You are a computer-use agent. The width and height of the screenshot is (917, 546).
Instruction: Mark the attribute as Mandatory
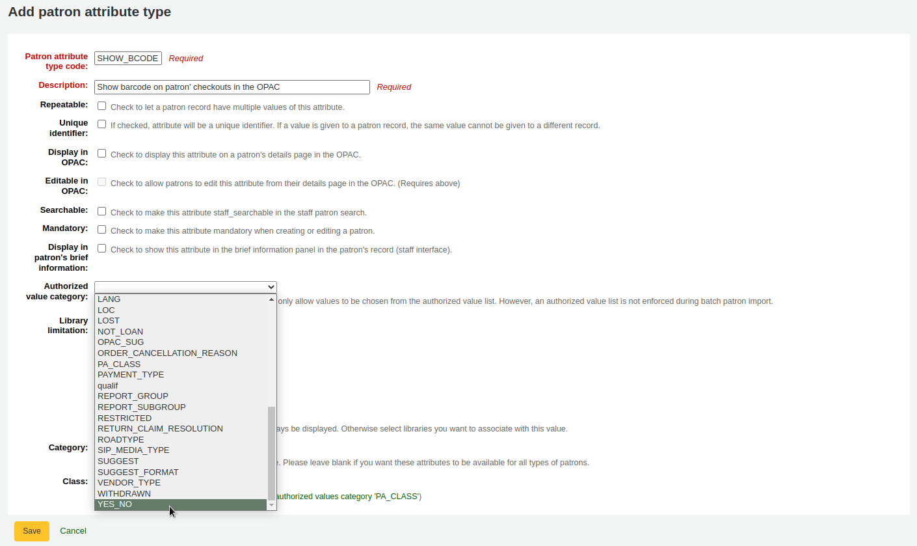(101, 229)
